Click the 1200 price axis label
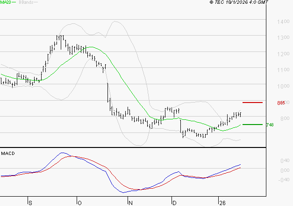 point(283,54)
